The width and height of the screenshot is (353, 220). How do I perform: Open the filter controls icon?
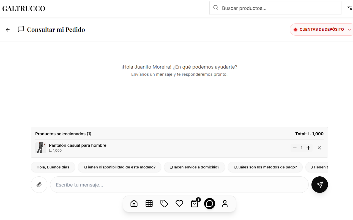pyautogui.click(x=350, y=8)
